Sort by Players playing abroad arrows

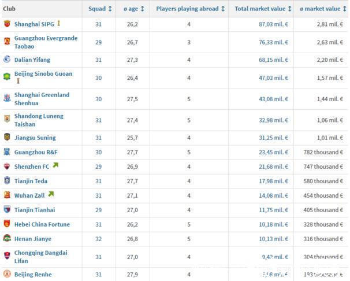(x=223, y=9)
